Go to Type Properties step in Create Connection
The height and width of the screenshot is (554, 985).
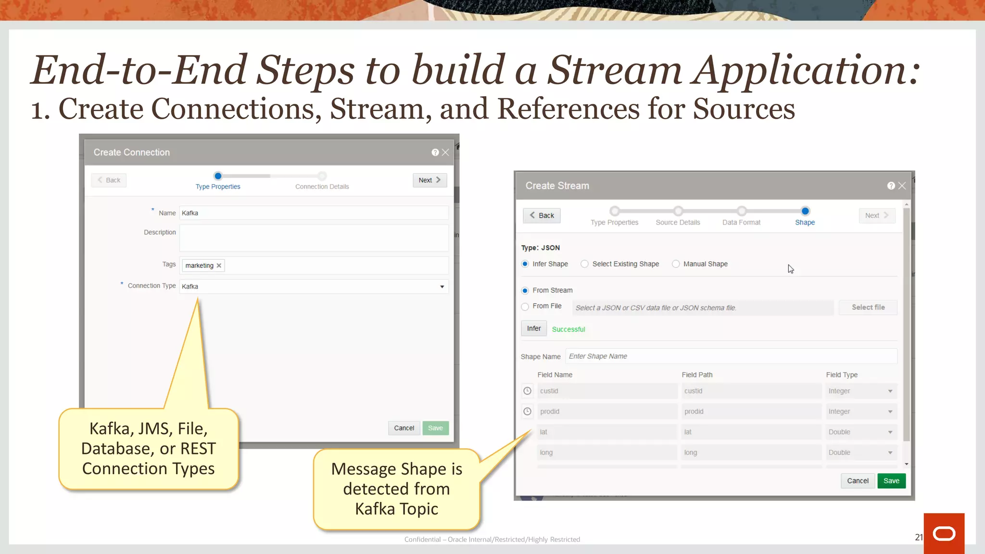(x=218, y=181)
